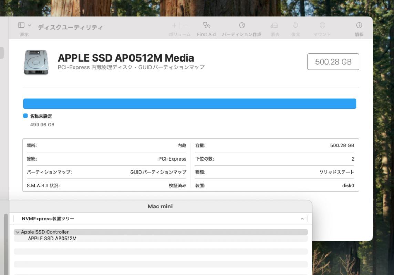This screenshot has width=394, height=275.
Task: Click the sidebar view (表示) icon
Action: click(21, 25)
